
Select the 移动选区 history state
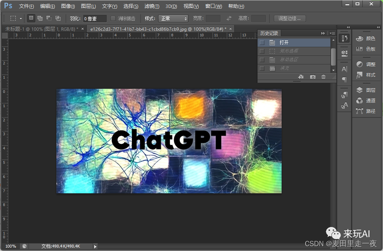[294, 60]
